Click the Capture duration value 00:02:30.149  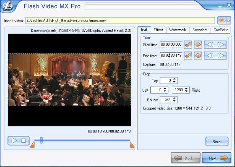[170, 64]
